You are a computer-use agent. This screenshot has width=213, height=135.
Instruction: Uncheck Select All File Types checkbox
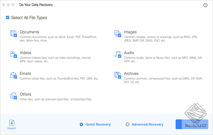(8, 17)
